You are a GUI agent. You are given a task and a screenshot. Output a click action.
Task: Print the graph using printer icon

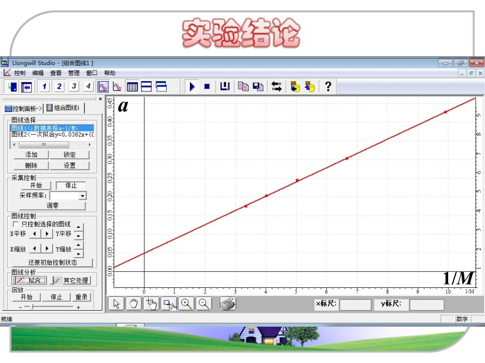228,304
